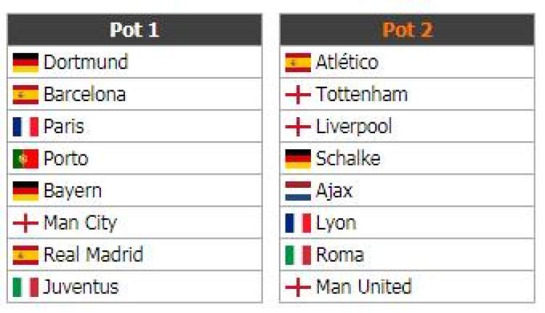Screen dimensions: 545x313
Task: Click the Spanish flag next to Atlético
Action: click(x=298, y=63)
